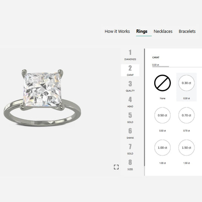Go to step 8 Sizes
Image resolution: width=202 pixels, height=202 pixels.
click(x=130, y=165)
